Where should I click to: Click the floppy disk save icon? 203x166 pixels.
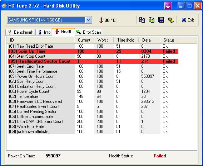[161, 20]
